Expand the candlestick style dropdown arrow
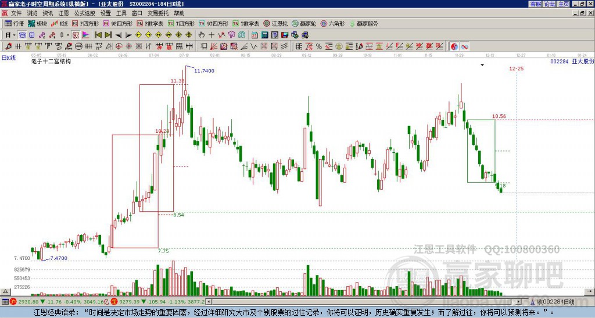 tap(68, 35)
